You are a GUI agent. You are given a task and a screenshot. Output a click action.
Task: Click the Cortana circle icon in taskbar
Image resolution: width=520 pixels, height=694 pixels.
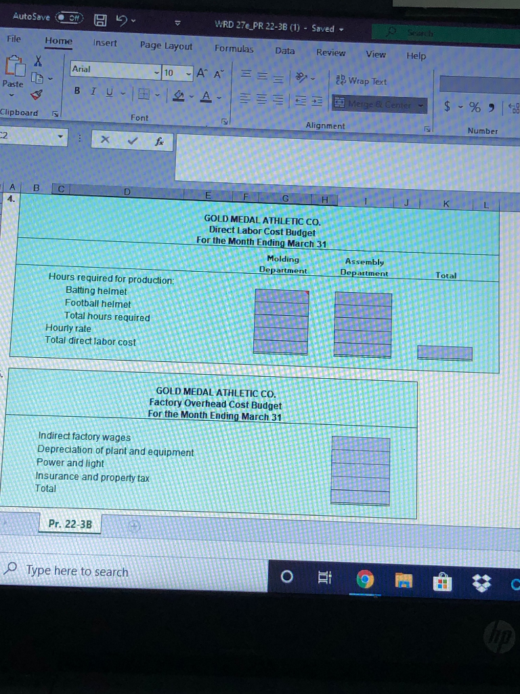(x=286, y=576)
